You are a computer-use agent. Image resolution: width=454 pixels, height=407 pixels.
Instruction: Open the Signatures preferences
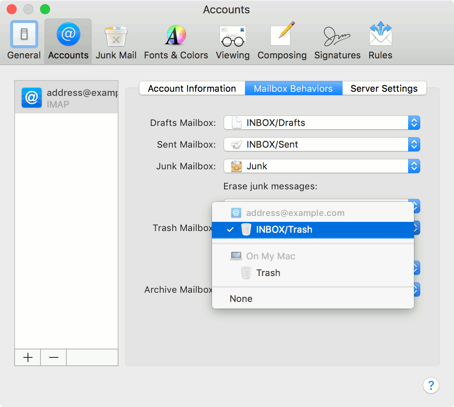click(x=337, y=40)
